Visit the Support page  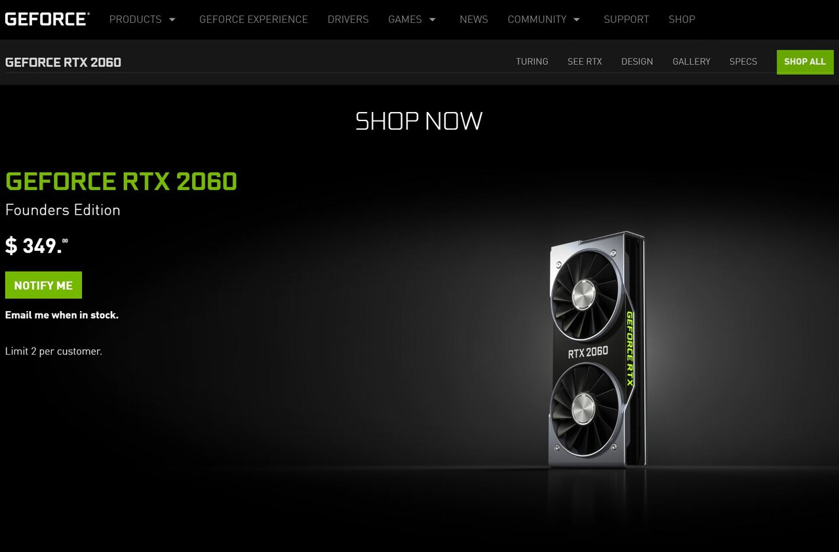pos(626,20)
